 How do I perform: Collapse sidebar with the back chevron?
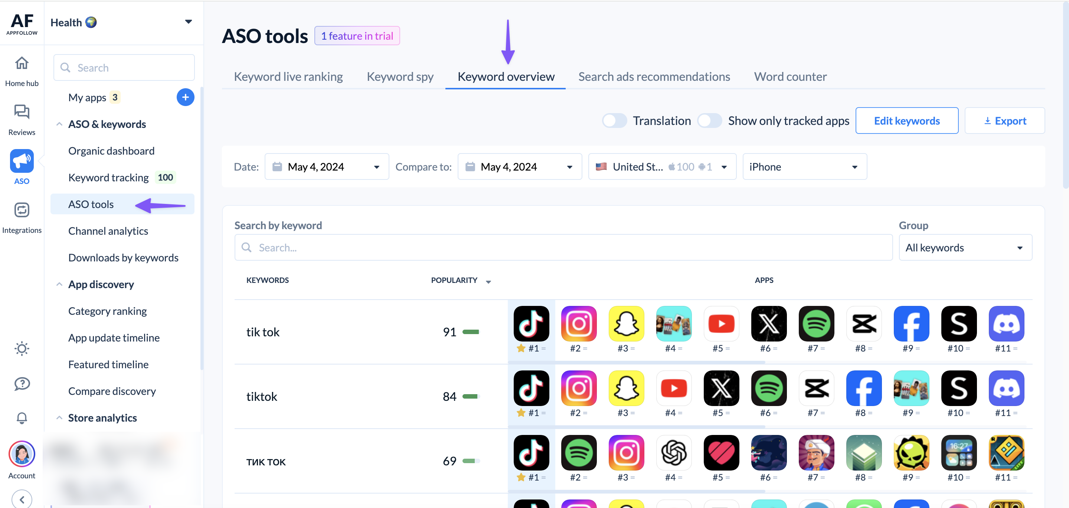(x=22, y=499)
